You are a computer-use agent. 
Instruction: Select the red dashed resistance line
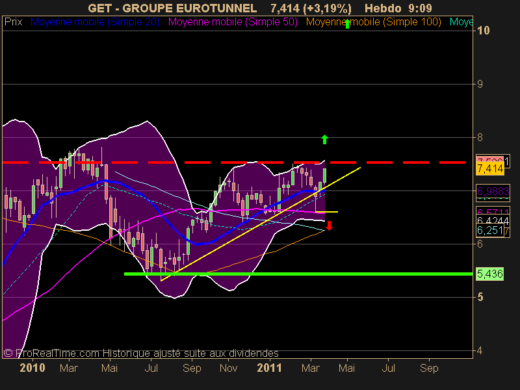click(234, 162)
